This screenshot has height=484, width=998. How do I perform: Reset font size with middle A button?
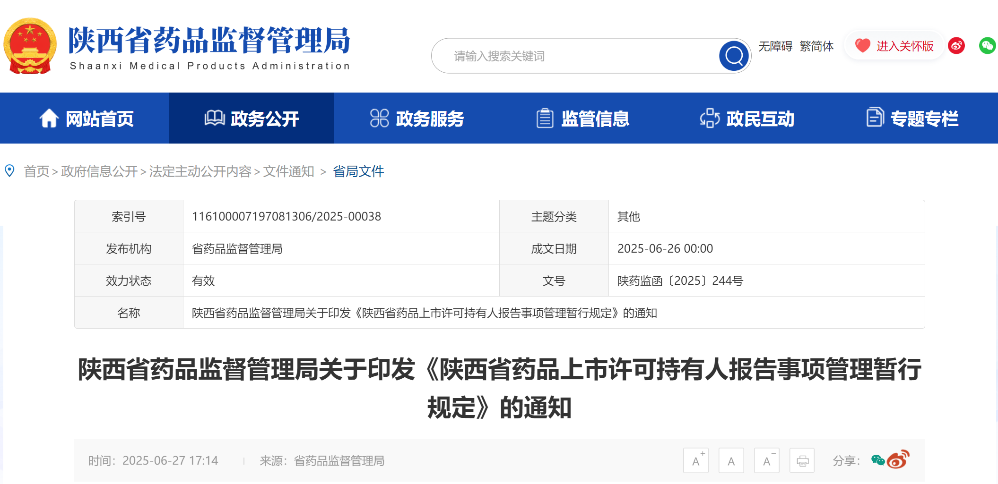pyautogui.click(x=731, y=461)
